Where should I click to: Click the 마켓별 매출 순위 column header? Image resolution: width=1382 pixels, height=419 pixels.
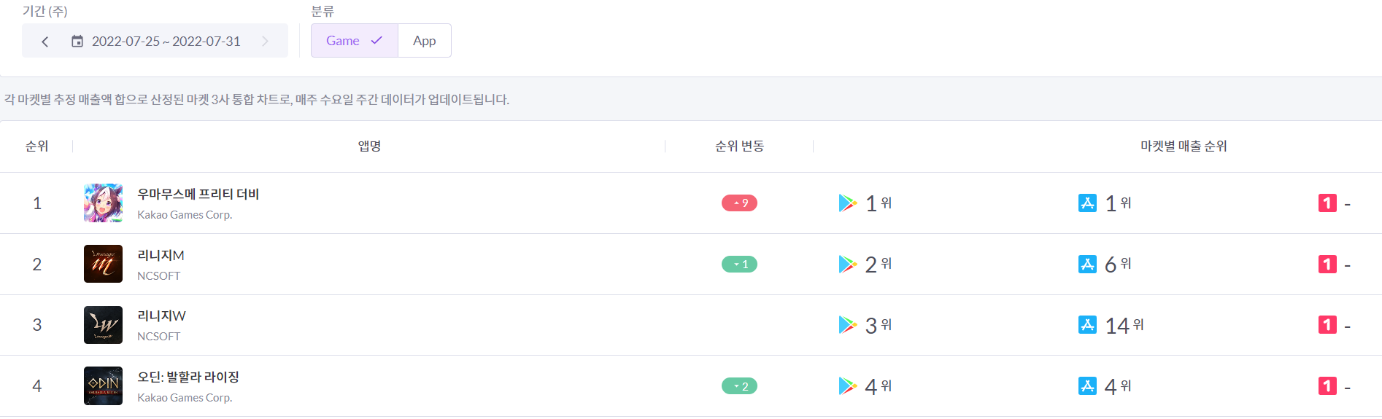[1184, 146]
